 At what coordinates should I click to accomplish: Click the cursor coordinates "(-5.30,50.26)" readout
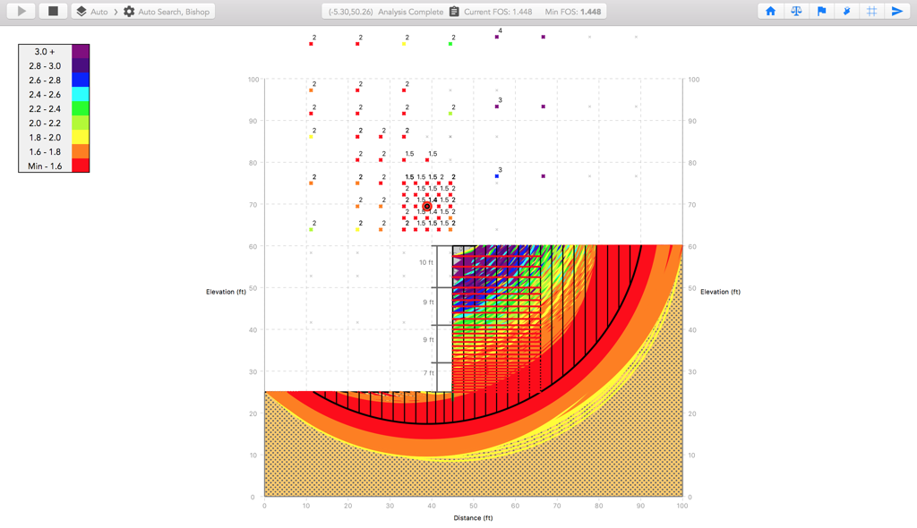coord(350,12)
